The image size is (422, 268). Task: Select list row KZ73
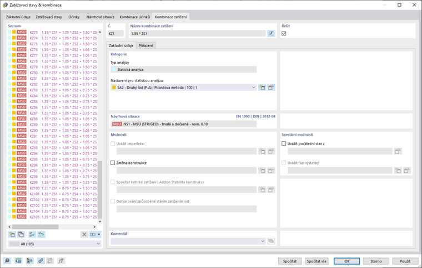[x=52, y=32]
